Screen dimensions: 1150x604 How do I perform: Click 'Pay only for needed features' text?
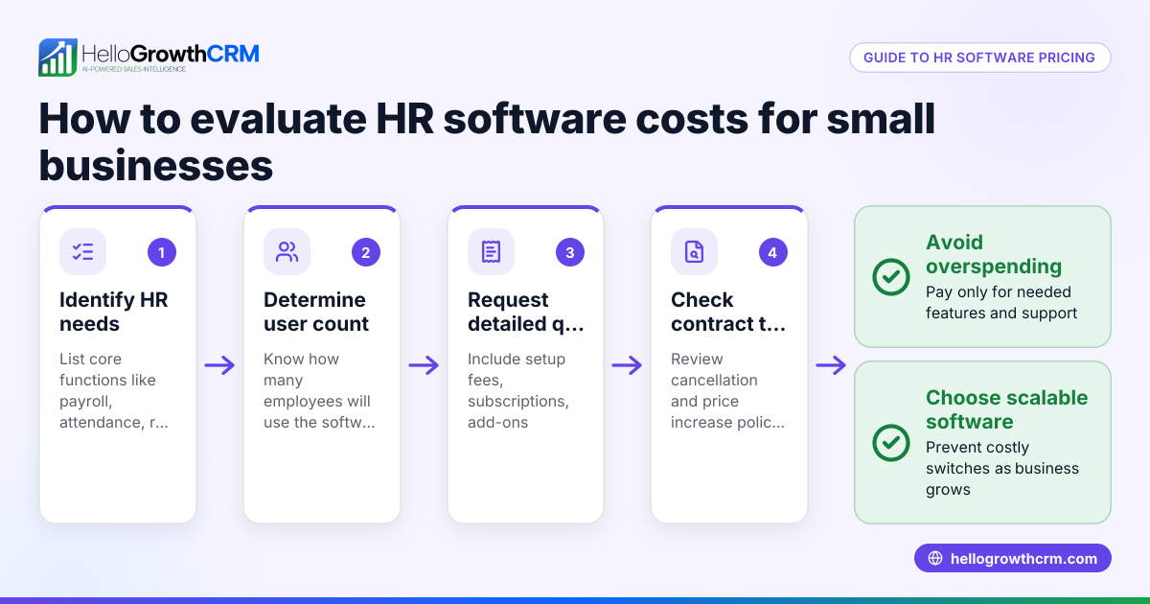1001,302
